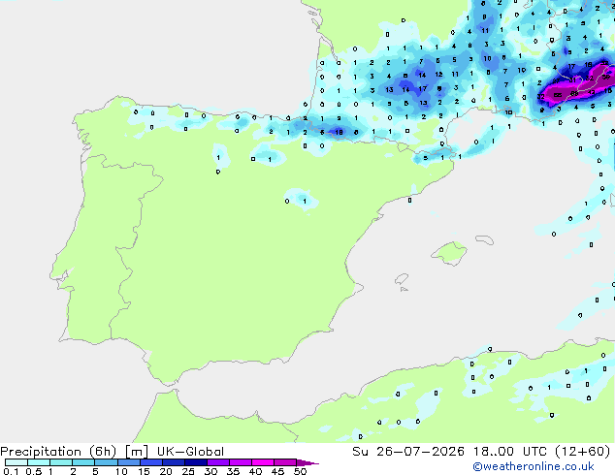Image resolution: width=615 pixels, height=475 pixels.
Task: Select the 0.1–0.5 legend color swatch
Action: point(16,462)
